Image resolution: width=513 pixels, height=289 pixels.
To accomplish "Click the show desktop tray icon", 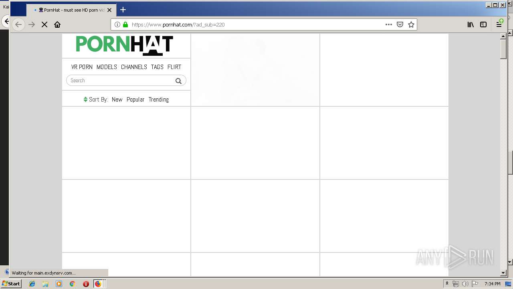I will coord(509,284).
